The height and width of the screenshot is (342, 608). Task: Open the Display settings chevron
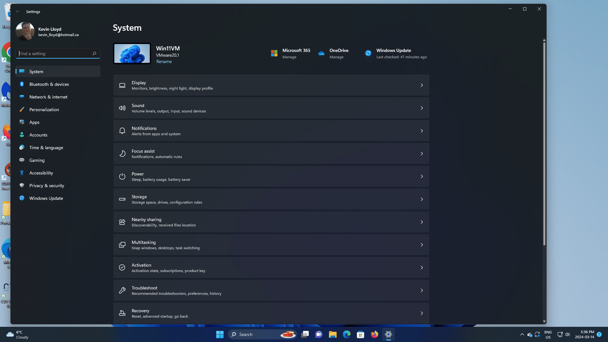[x=421, y=85]
